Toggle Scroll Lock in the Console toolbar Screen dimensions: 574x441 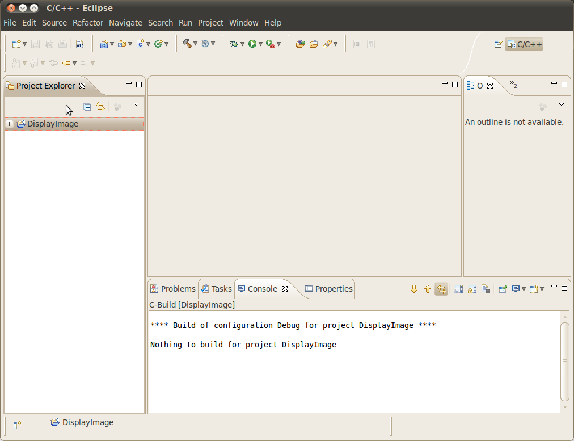[x=472, y=289]
